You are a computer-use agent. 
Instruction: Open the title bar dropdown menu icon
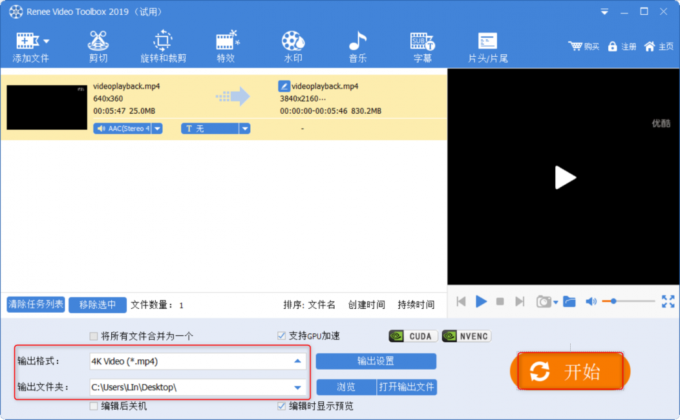click(604, 12)
